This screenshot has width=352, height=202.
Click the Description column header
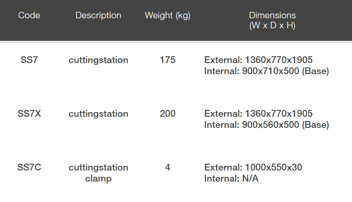(x=98, y=15)
